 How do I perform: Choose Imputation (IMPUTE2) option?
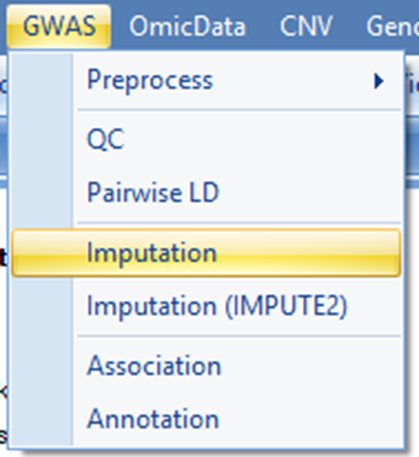(x=206, y=306)
